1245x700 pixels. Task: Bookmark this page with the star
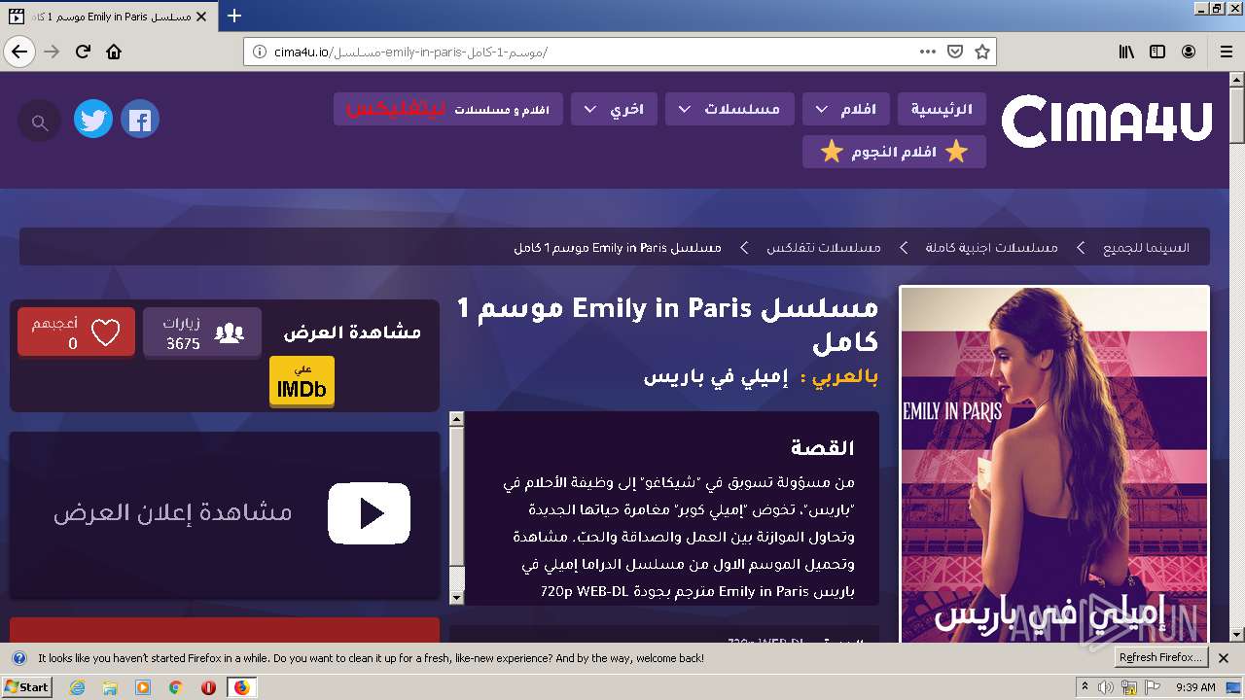point(982,52)
